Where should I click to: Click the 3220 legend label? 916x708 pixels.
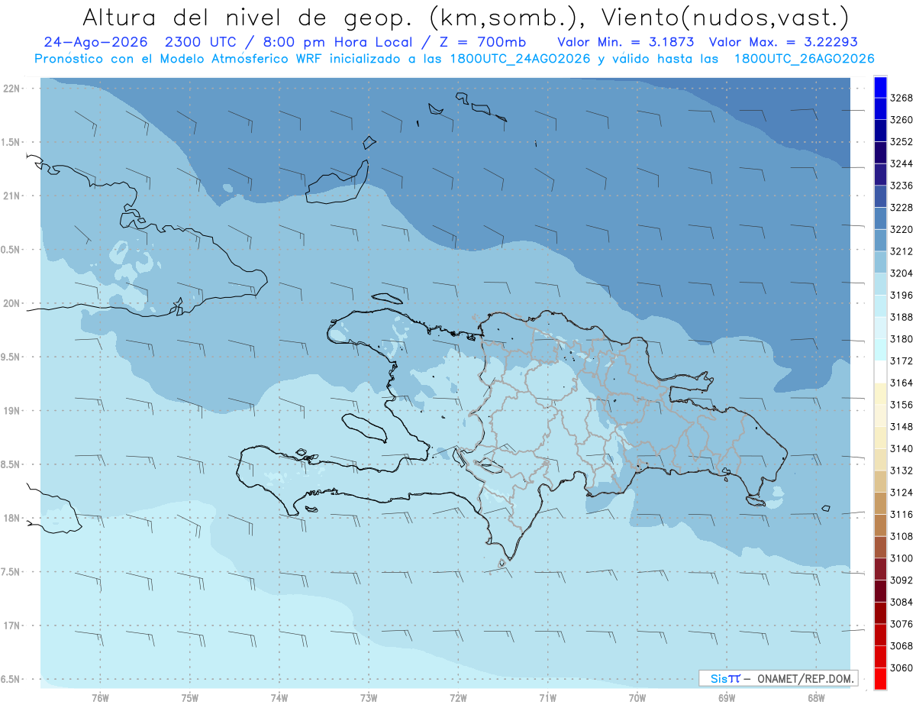(x=901, y=229)
